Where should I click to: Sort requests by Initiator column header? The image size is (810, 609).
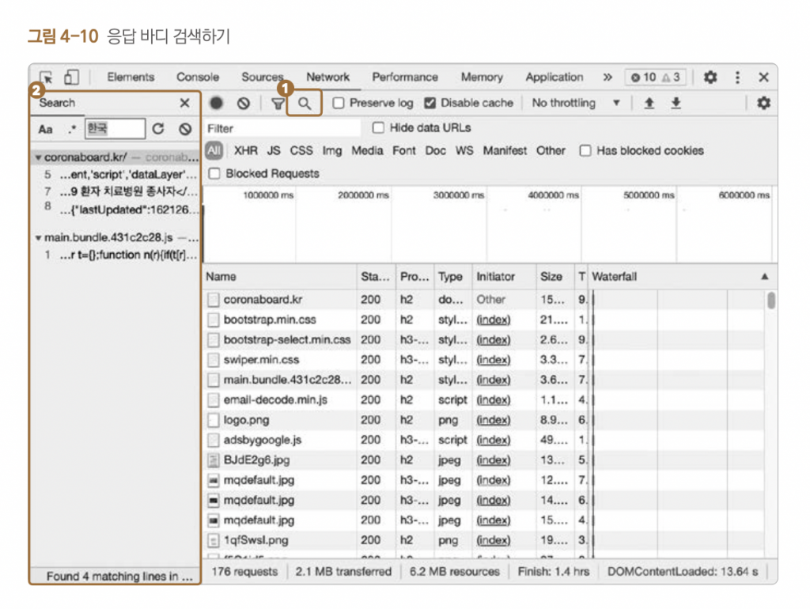pos(504,277)
